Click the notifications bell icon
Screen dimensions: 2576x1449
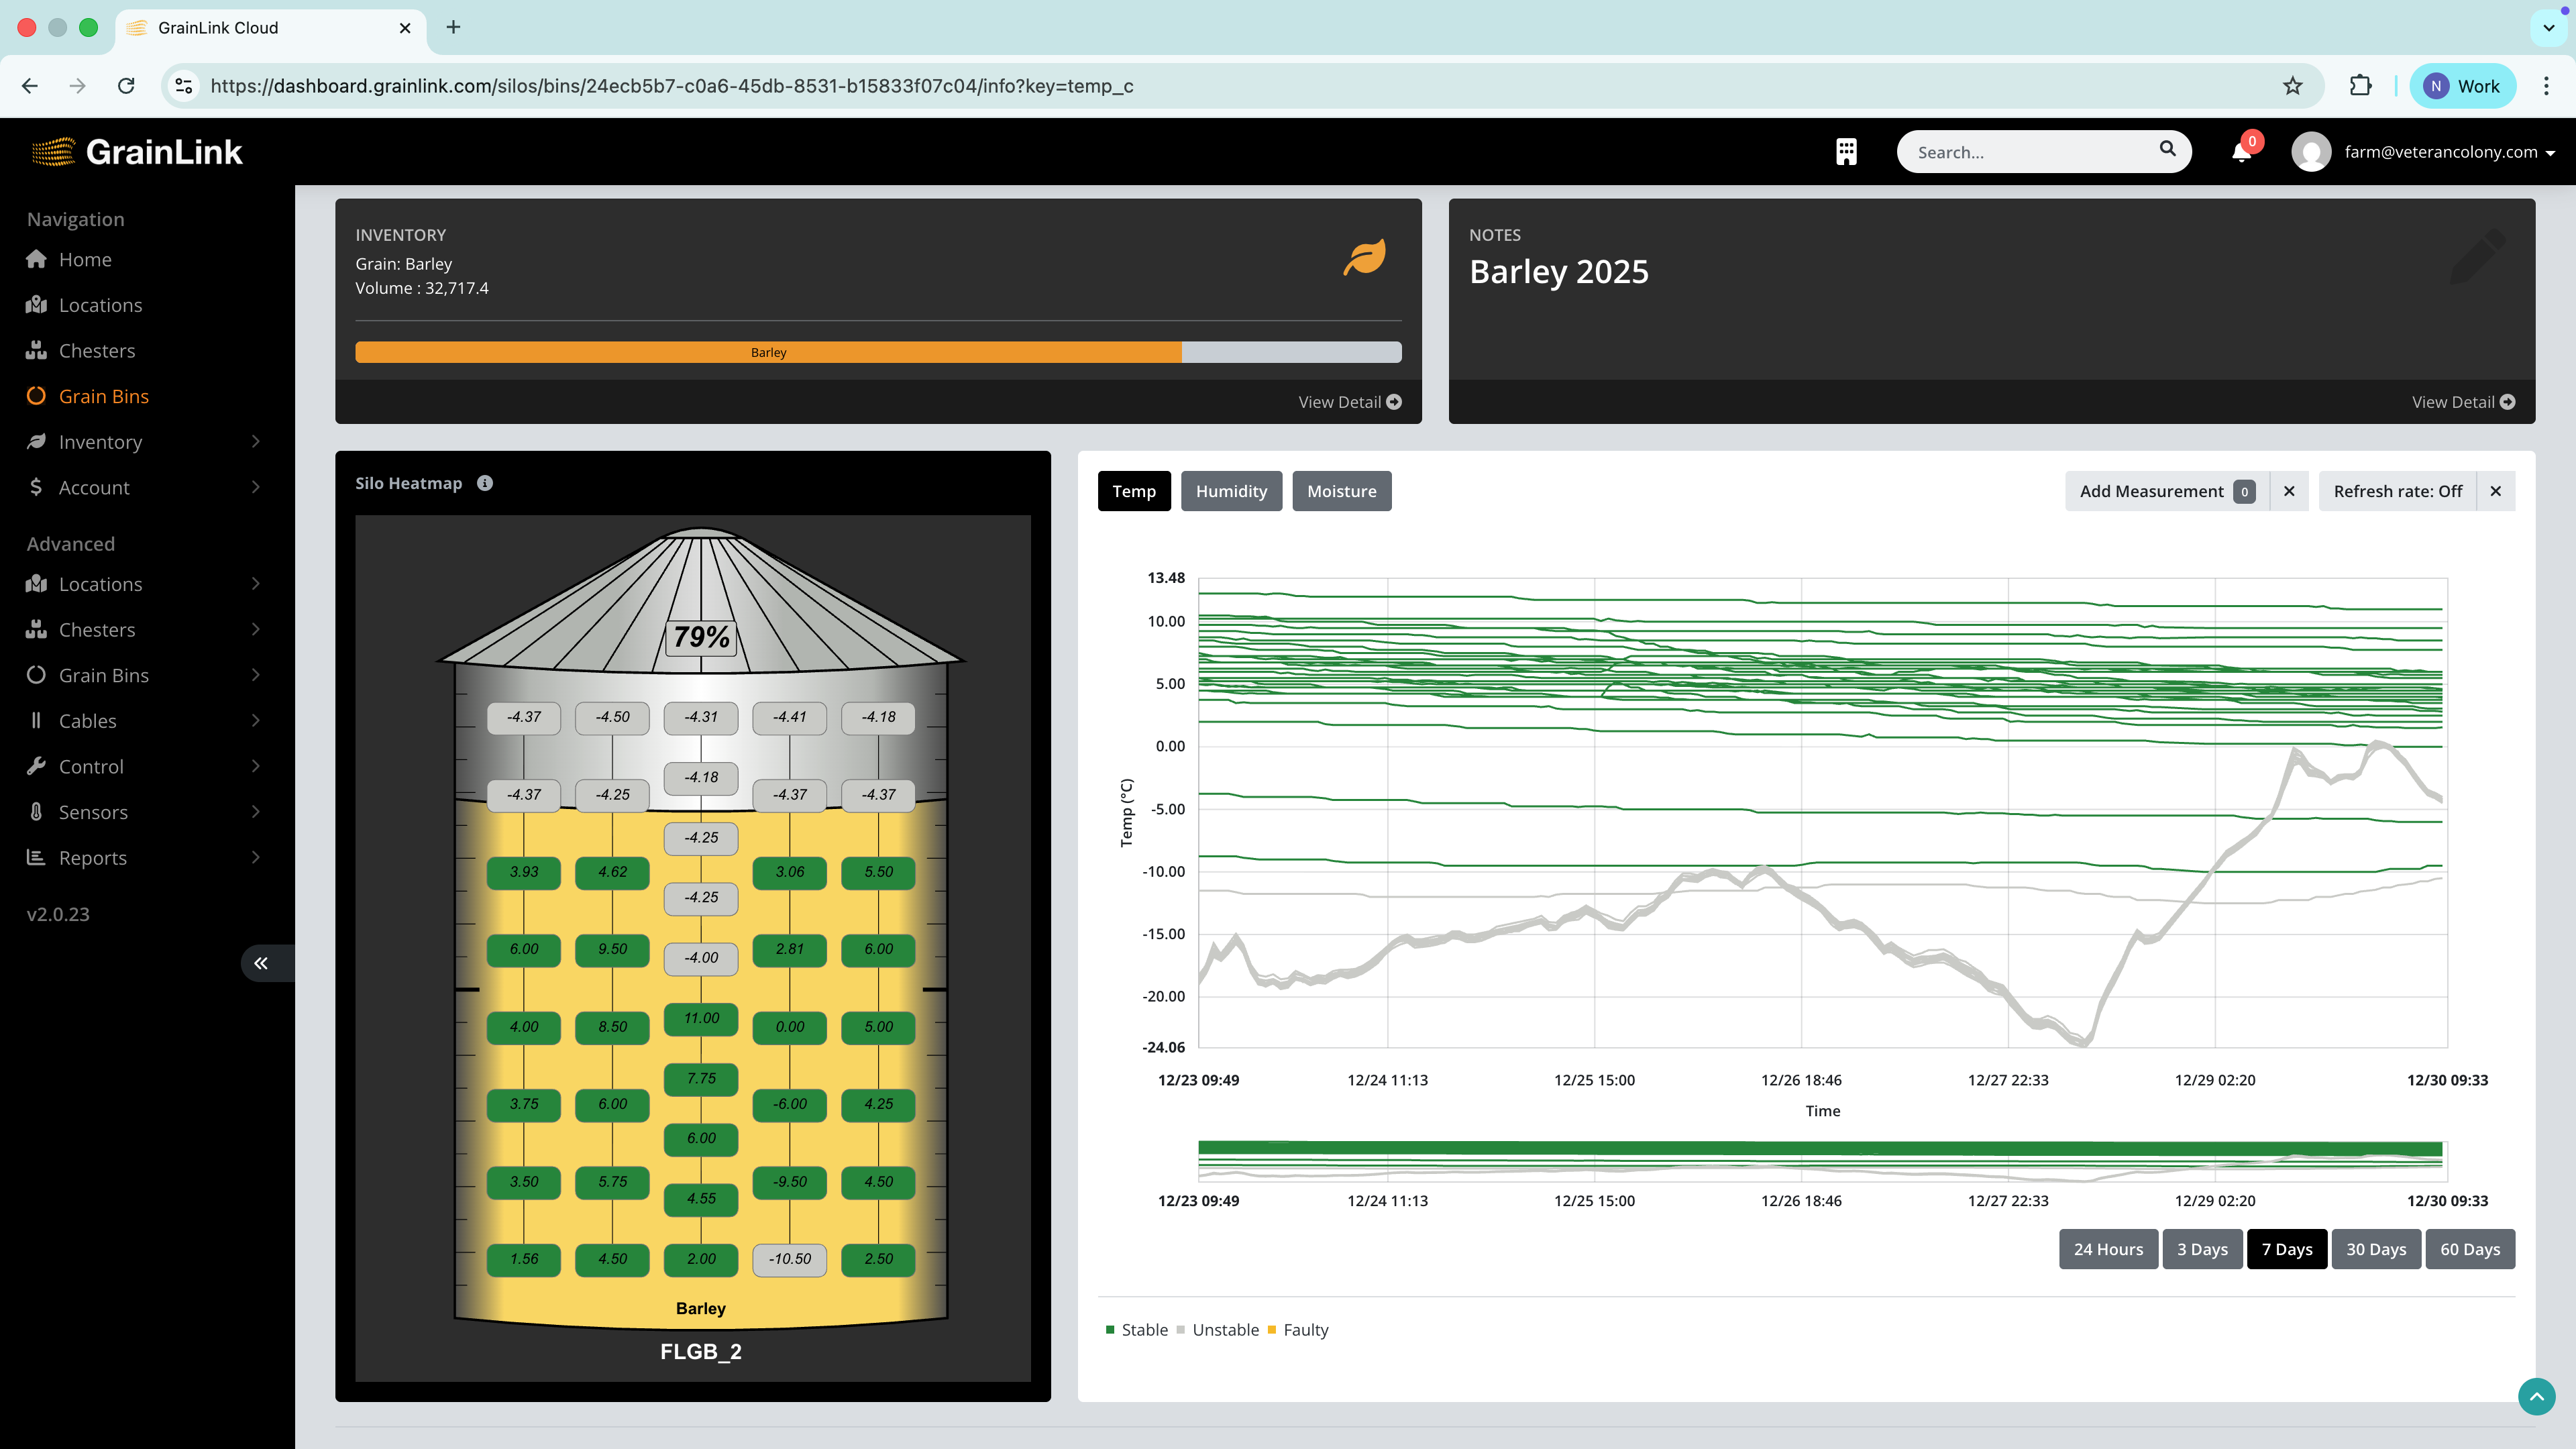point(2240,151)
